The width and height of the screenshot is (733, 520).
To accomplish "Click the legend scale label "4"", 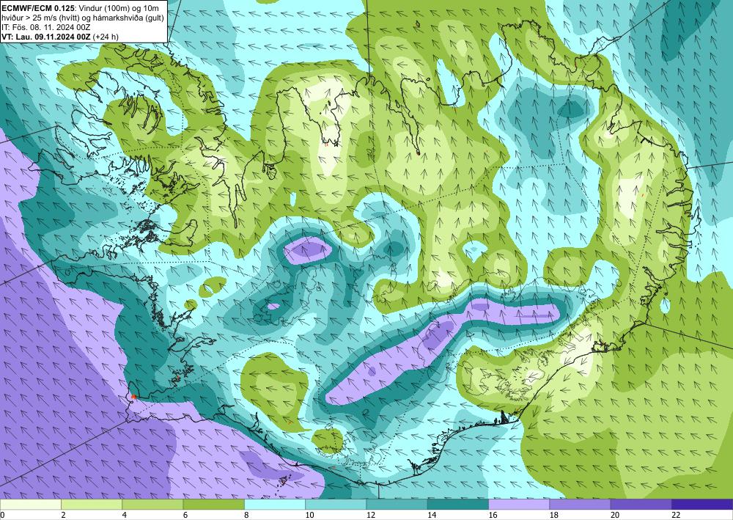I will tap(125, 516).
